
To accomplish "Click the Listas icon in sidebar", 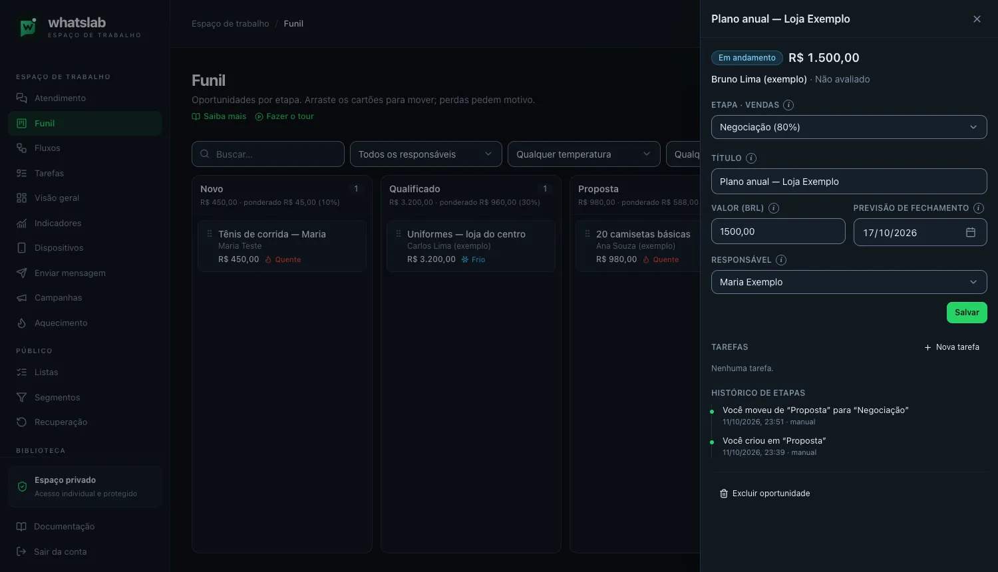I will tap(21, 372).
